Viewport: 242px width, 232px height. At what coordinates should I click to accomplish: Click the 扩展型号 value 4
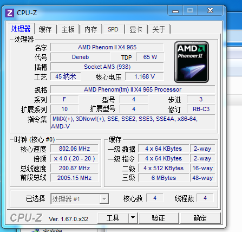pos(134,109)
